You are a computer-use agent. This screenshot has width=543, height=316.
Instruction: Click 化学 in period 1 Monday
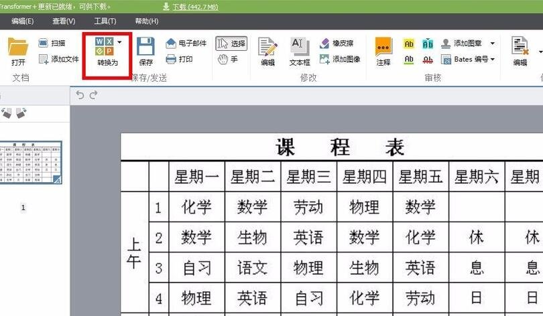point(196,207)
